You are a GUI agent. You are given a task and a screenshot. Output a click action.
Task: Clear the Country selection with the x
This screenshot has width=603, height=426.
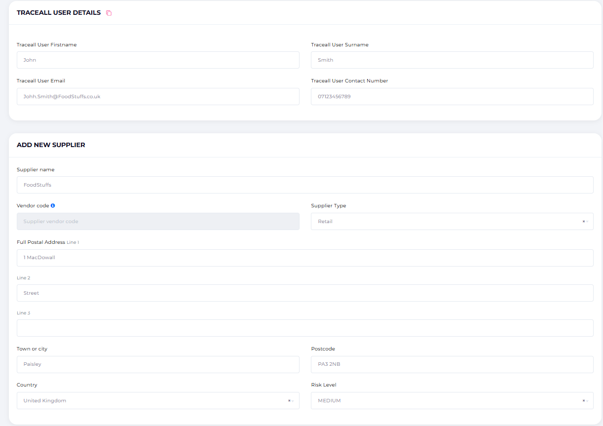(x=289, y=401)
